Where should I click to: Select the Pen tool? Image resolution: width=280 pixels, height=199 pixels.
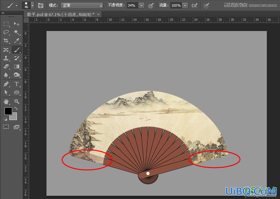click(x=6, y=84)
